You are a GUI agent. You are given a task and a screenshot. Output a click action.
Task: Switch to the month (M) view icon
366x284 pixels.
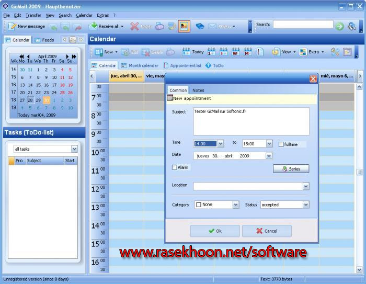click(x=248, y=52)
